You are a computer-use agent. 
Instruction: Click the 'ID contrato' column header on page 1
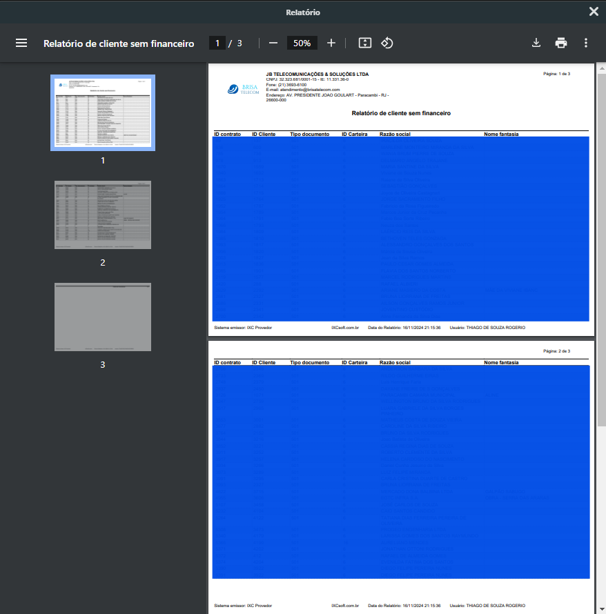point(227,134)
